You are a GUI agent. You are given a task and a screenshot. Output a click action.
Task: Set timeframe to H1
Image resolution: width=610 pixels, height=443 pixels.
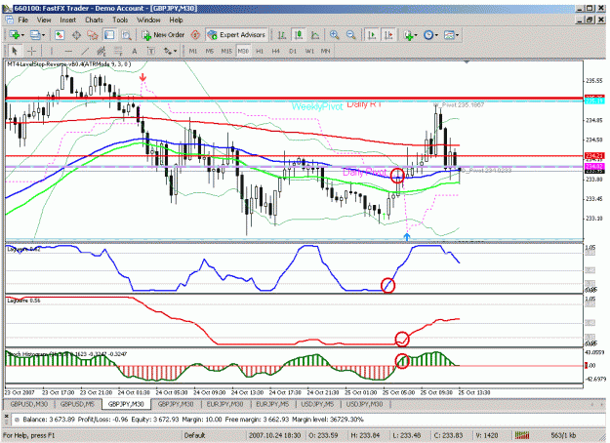(x=260, y=51)
